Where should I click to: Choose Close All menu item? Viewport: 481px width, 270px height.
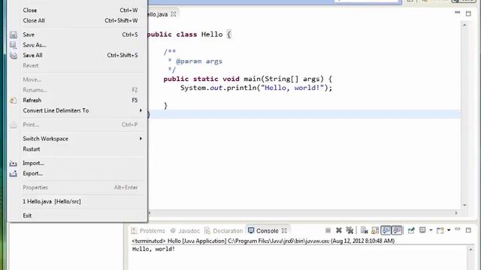click(77, 20)
